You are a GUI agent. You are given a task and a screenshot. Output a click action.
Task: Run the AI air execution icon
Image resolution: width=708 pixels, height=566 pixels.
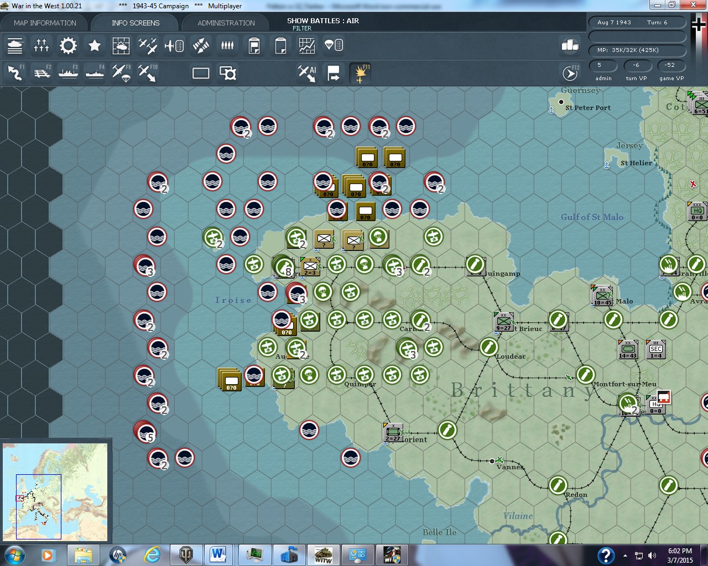(307, 73)
